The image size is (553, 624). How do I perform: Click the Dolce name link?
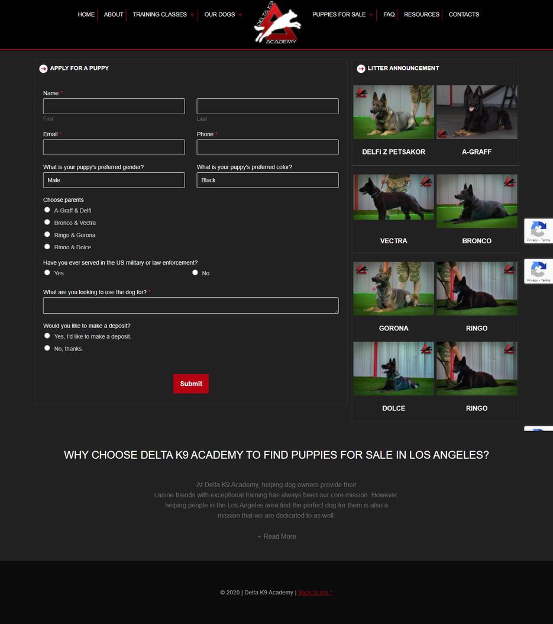coord(393,409)
